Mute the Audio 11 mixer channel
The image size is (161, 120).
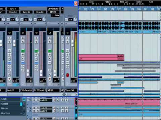pyautogui.click(x=9, y=38)
